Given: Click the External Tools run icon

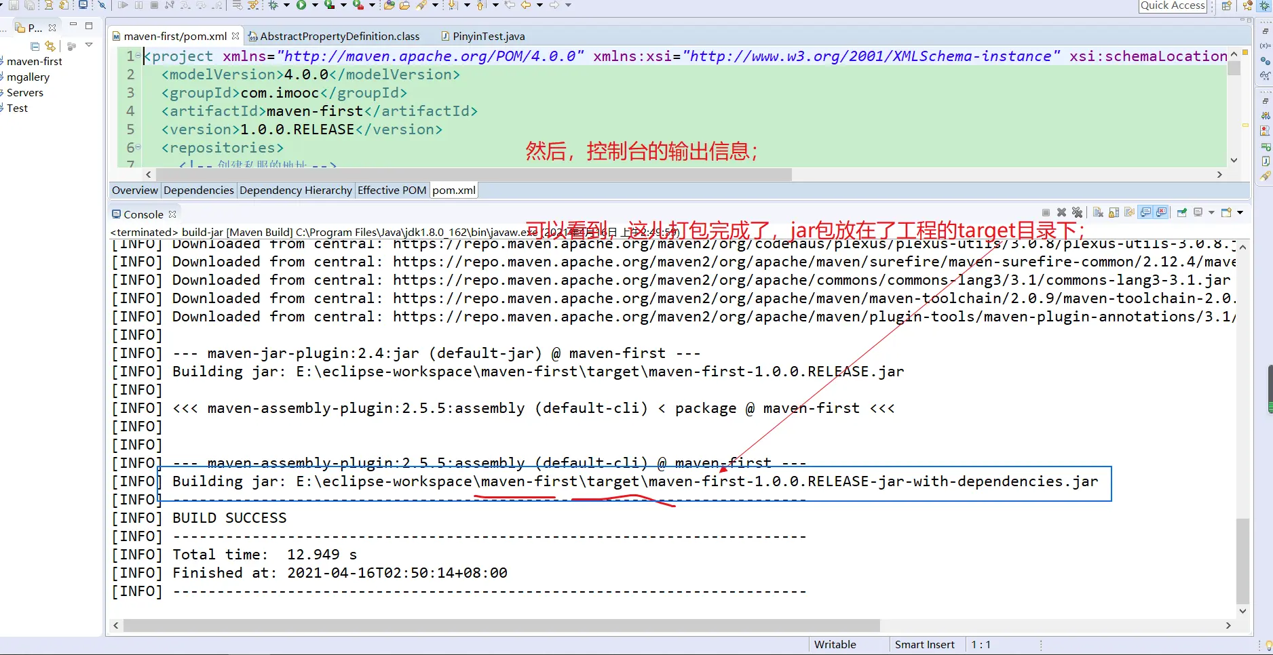Looking at the screenshot, I should [x=358, y=5].
